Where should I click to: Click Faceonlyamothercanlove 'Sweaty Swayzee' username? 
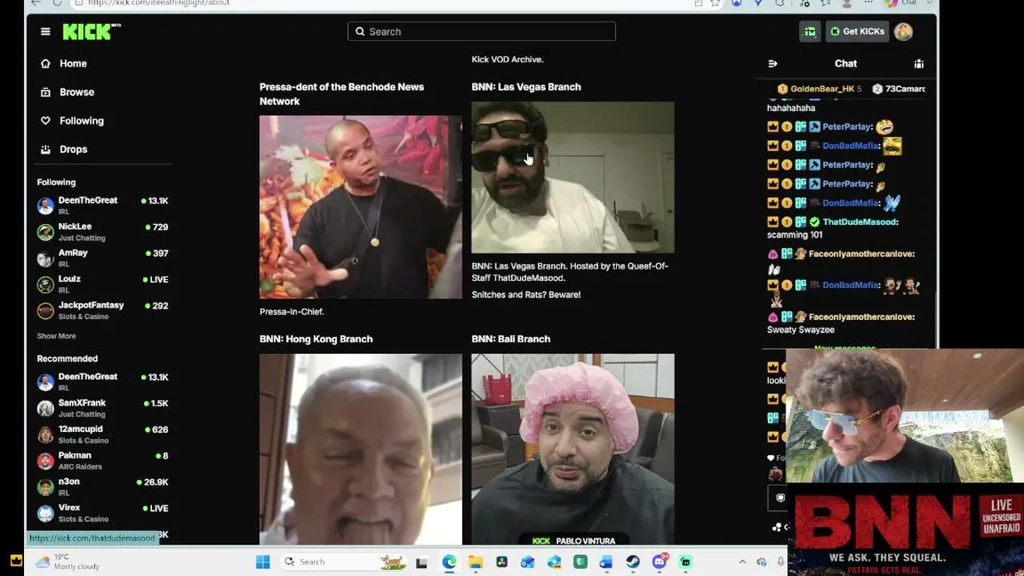click(x=860, y=317)
